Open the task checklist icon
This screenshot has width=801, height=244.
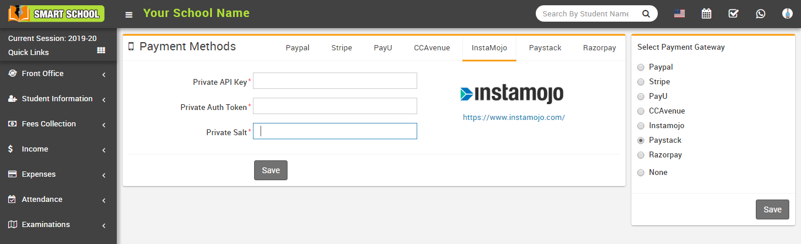point(734,13)
